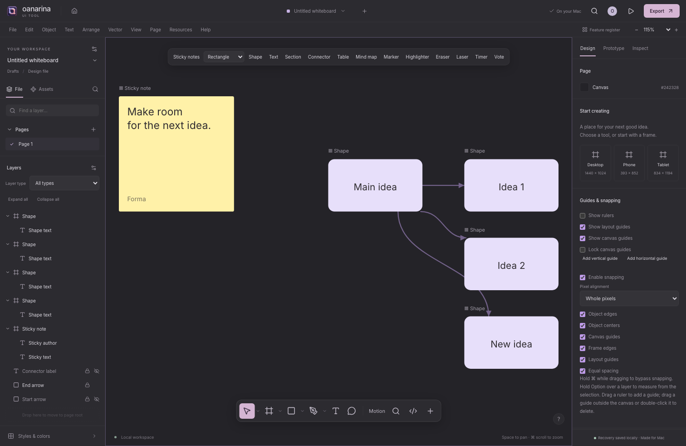This screenshot has height=446, width=686.
Task: Start presentation with play icon
Action: pos(631,11)
